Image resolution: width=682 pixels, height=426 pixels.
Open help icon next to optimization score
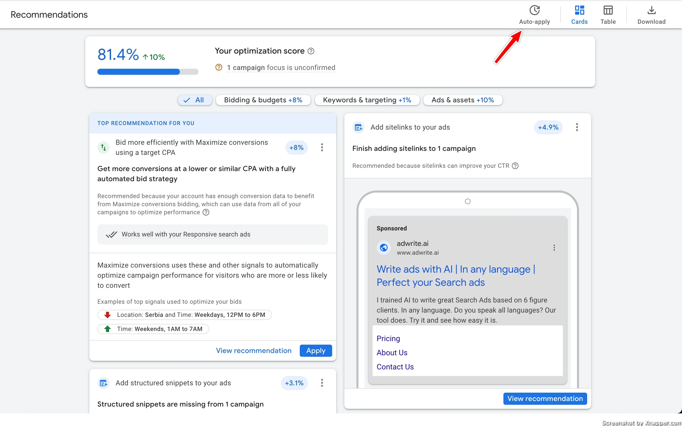[311, 51]
